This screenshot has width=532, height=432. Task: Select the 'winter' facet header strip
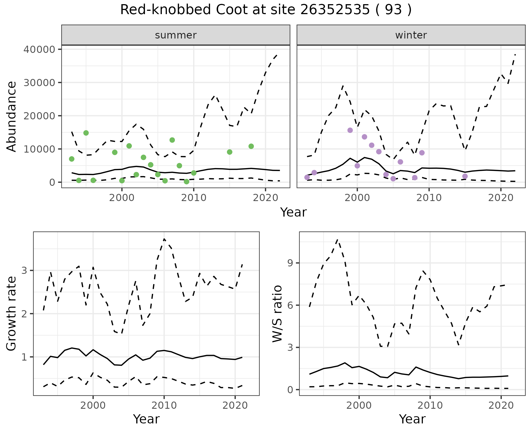(x=411, y=35)
